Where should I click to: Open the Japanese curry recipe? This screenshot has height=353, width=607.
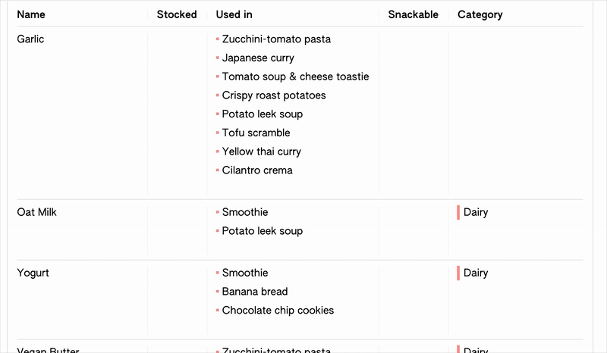click(258, 58)
